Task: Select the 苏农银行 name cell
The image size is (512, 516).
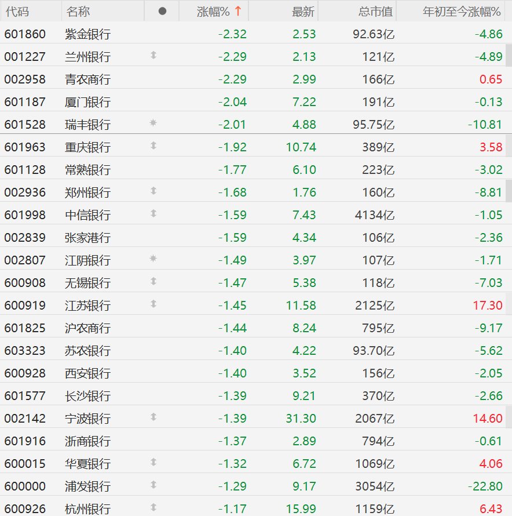Action: click(x=88, y=351)
